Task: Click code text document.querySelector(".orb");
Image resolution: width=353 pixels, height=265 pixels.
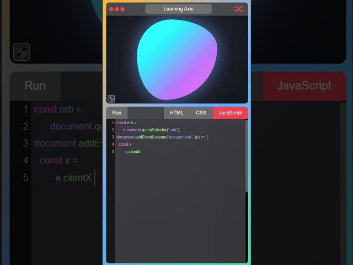Action: click(x=152, y=130)
